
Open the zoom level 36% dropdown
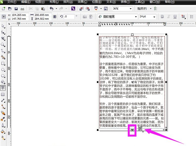click(x=131, y=9)
